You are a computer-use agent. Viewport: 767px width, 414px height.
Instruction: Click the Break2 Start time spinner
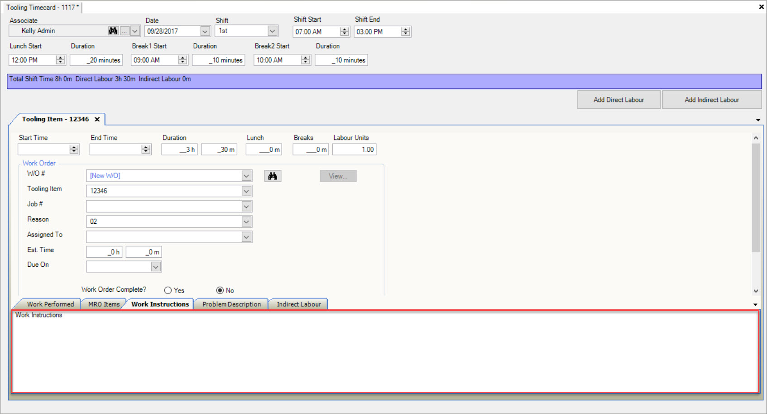(306, 60)
